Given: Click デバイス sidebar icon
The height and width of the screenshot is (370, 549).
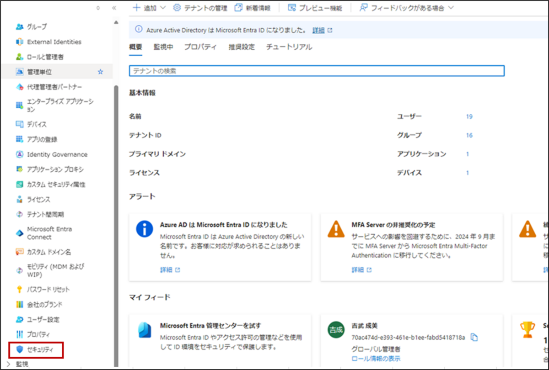Looking at the screenshot, I should (x=19, y=124).
